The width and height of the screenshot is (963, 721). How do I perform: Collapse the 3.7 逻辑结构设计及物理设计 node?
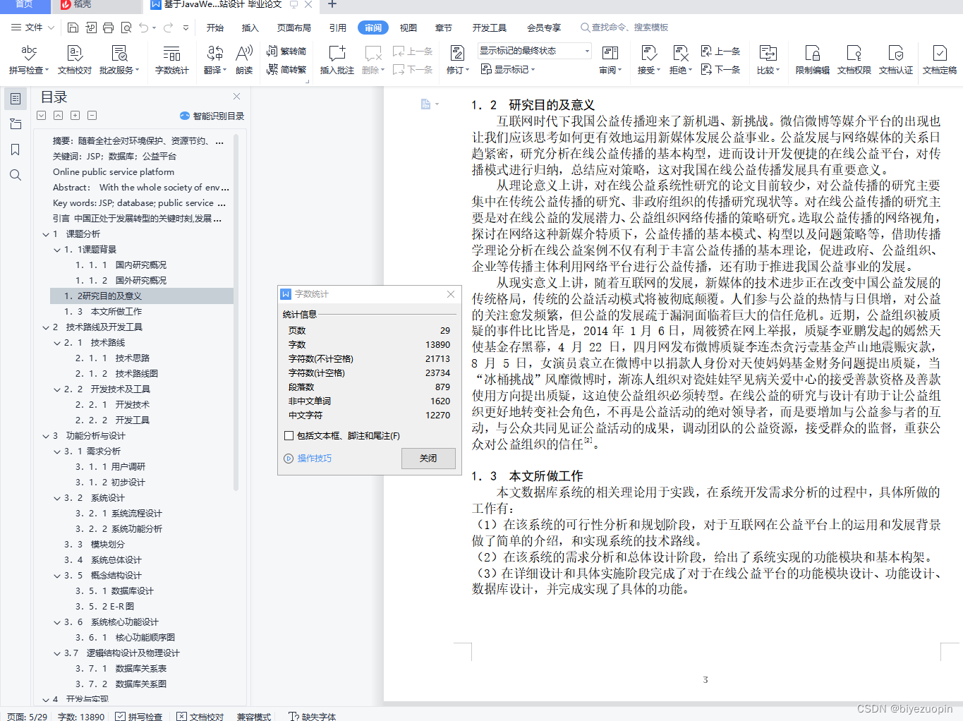(57, 653)
